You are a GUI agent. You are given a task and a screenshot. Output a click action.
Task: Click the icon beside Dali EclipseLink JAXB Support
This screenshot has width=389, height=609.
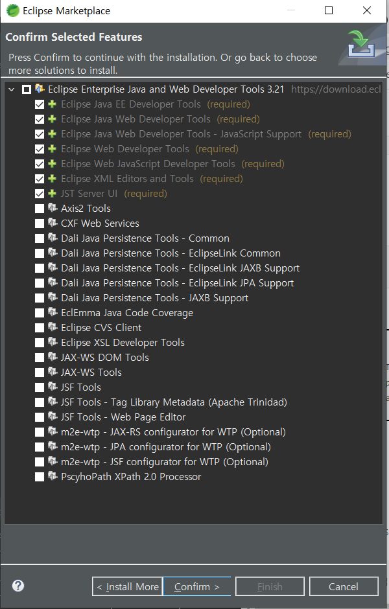(x=53, y=268)
